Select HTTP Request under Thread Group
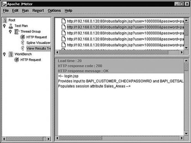 click(37, 37)
